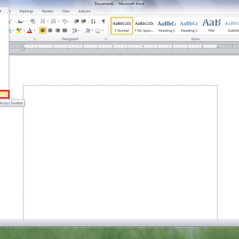Open the Line Spacing dropdown
Image resolution: width=239 pixels, height=239 pixels.
76,31
